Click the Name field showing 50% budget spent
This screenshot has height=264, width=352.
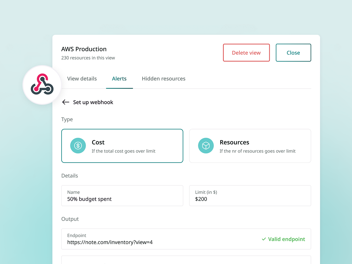tap(122, 196)
